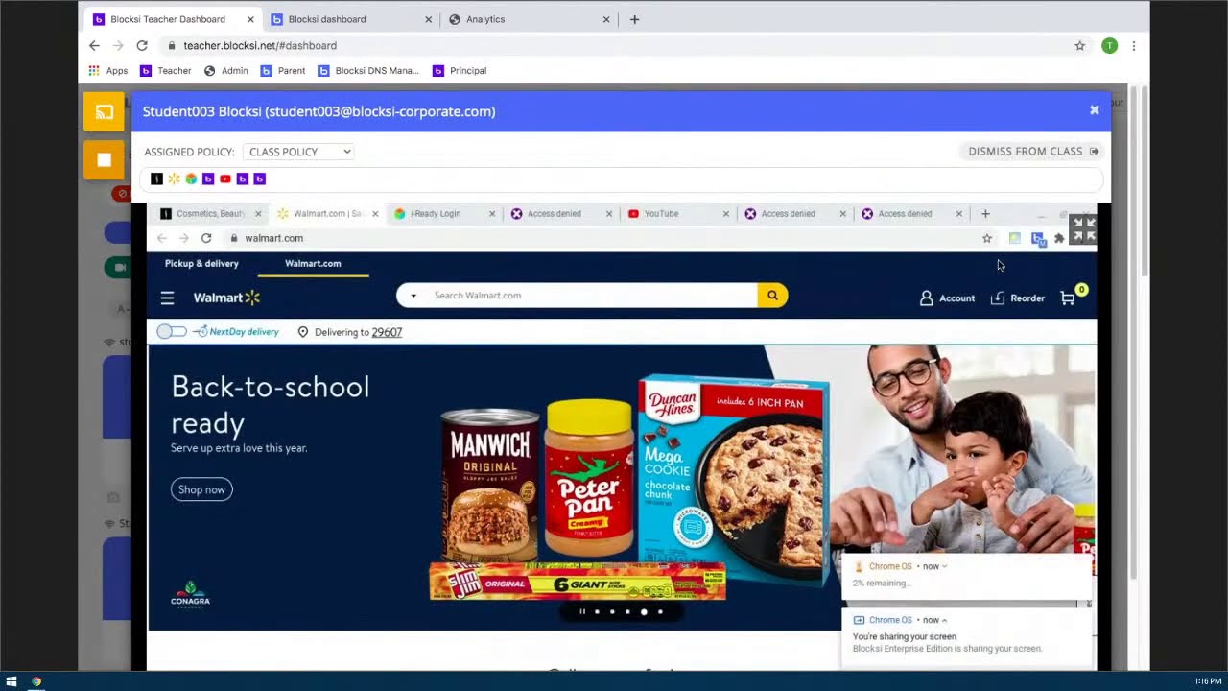This screenshot has width=1228, height=691.
Task: Click the Back-to-school ready banner image
Action: 622,488
